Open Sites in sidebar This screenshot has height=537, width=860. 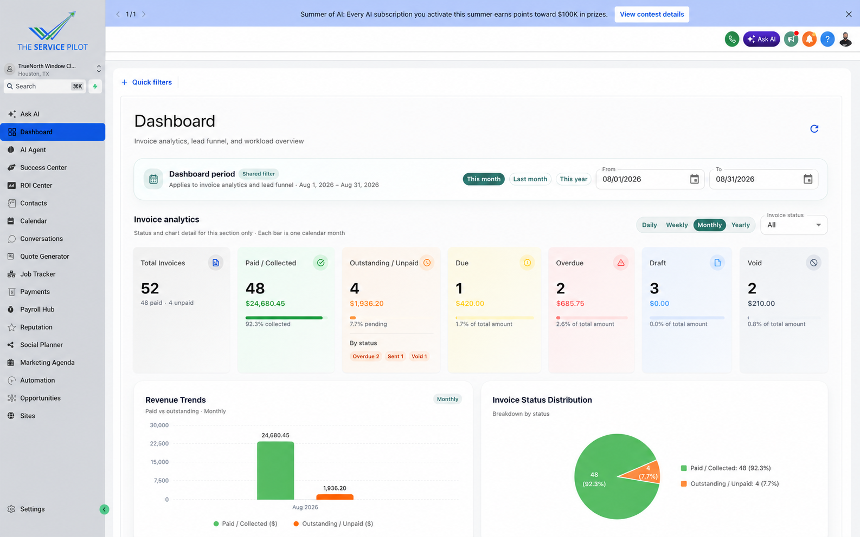coord(53,416)
